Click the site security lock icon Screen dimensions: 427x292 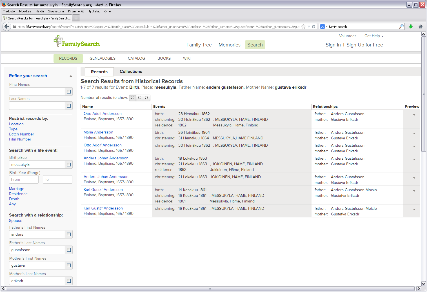pyautogui.click(x=14, y=27)
